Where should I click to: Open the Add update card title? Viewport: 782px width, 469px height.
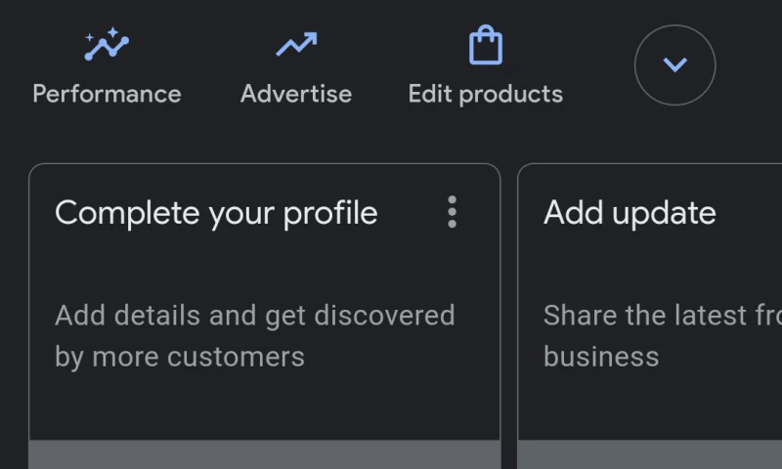click(x=630, y=213)
